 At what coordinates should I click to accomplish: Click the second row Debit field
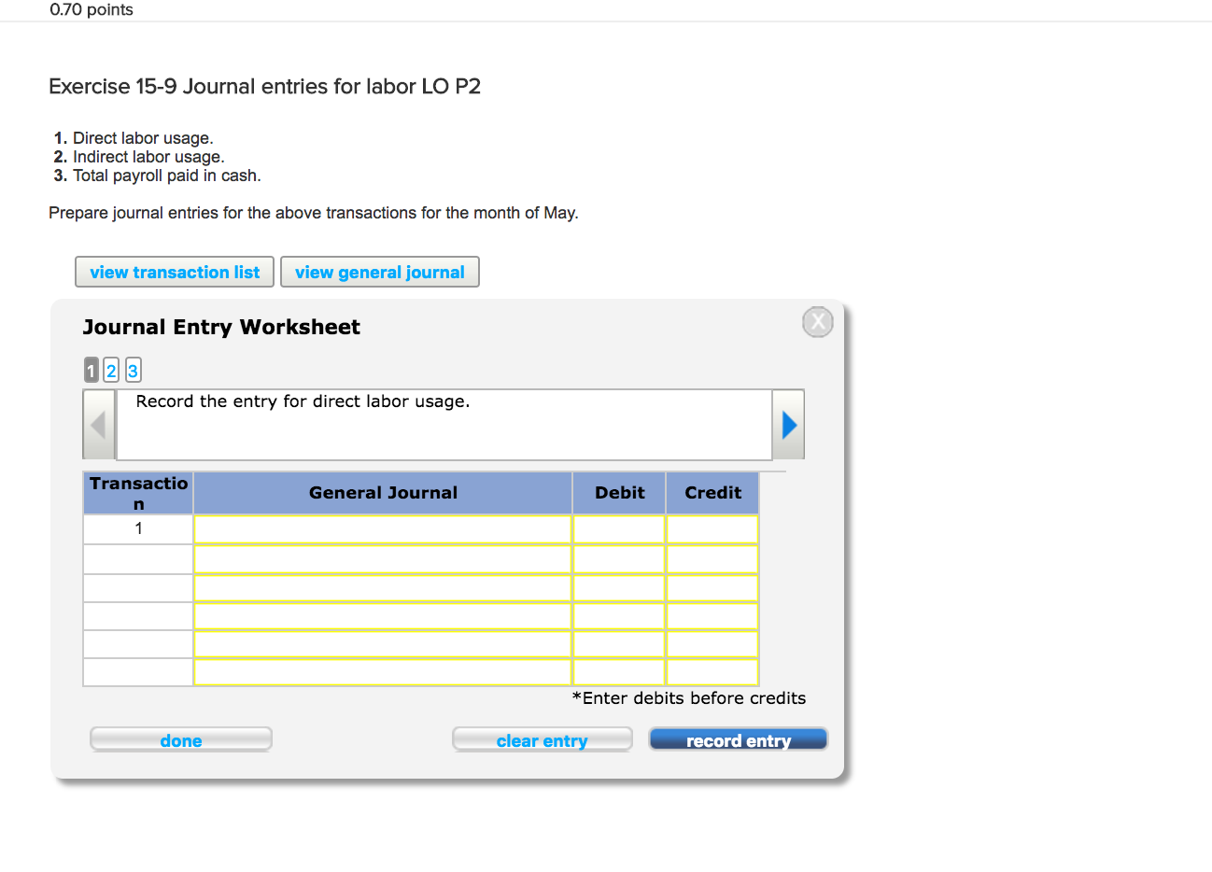(618, 559)
